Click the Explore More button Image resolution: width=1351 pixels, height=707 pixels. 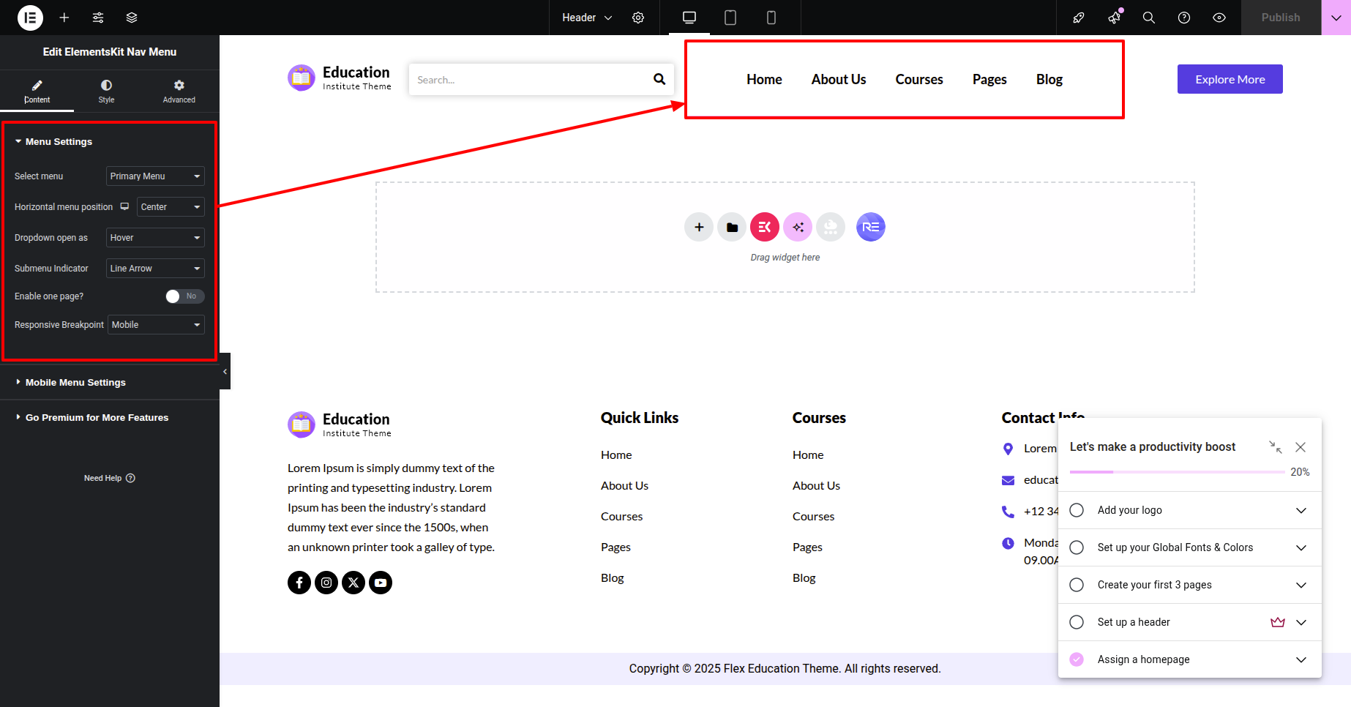pyautogui.click(x=1230, y=79)
